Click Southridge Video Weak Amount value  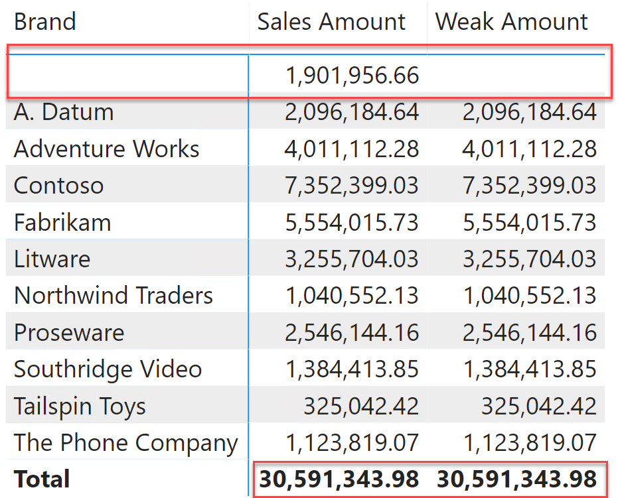(530, 369)
